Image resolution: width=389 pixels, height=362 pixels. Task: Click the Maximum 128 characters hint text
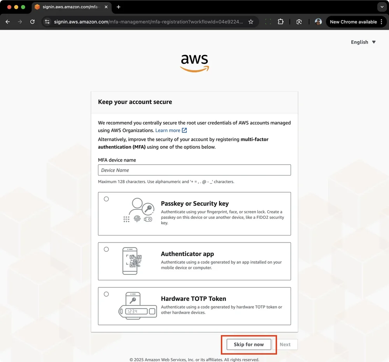tap(166, 182)
